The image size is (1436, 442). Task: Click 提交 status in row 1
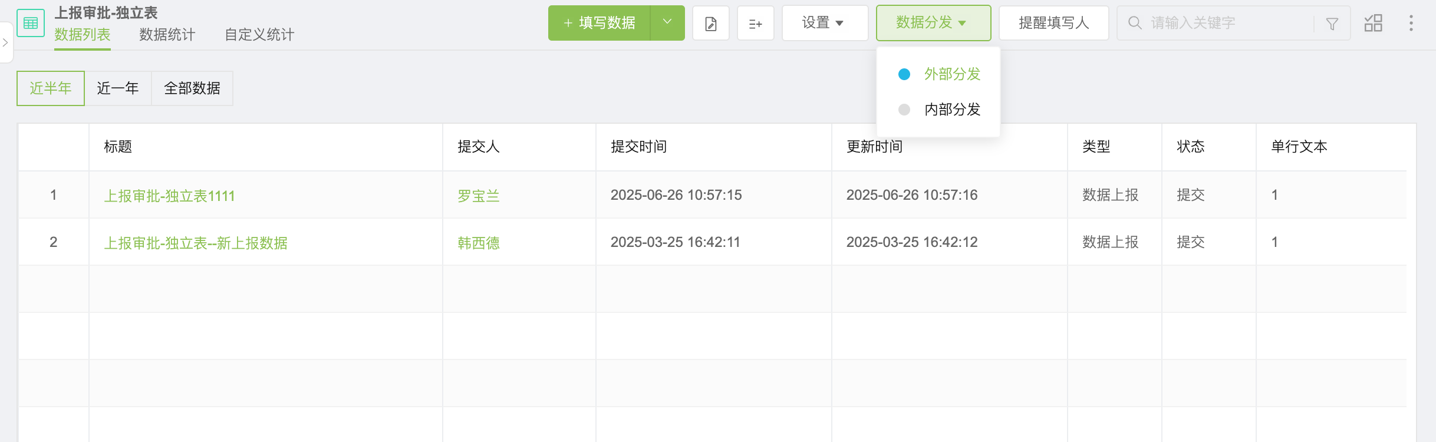[1191, 195]
